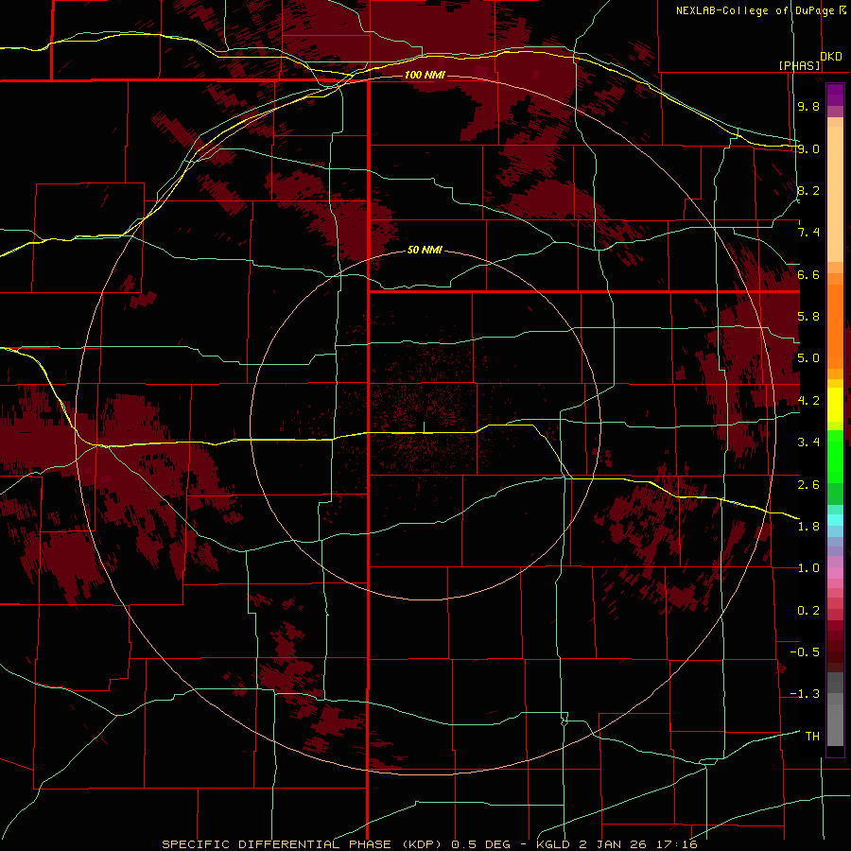Click the 4.2 legend value
Screen dimensions: 851x851
click(808, 401)
